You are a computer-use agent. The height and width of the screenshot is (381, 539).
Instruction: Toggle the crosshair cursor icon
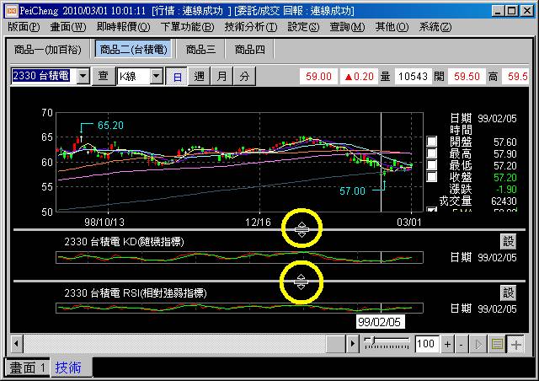[x=515, y=344]
